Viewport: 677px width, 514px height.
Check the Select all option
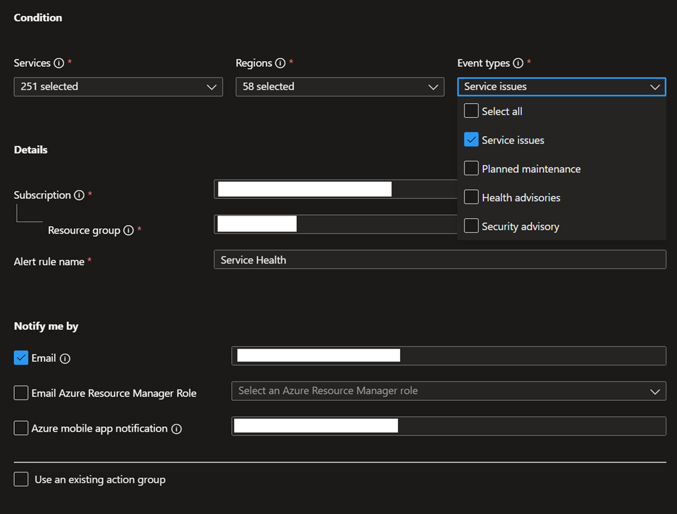pyautogui.click(x=471, y=111)
